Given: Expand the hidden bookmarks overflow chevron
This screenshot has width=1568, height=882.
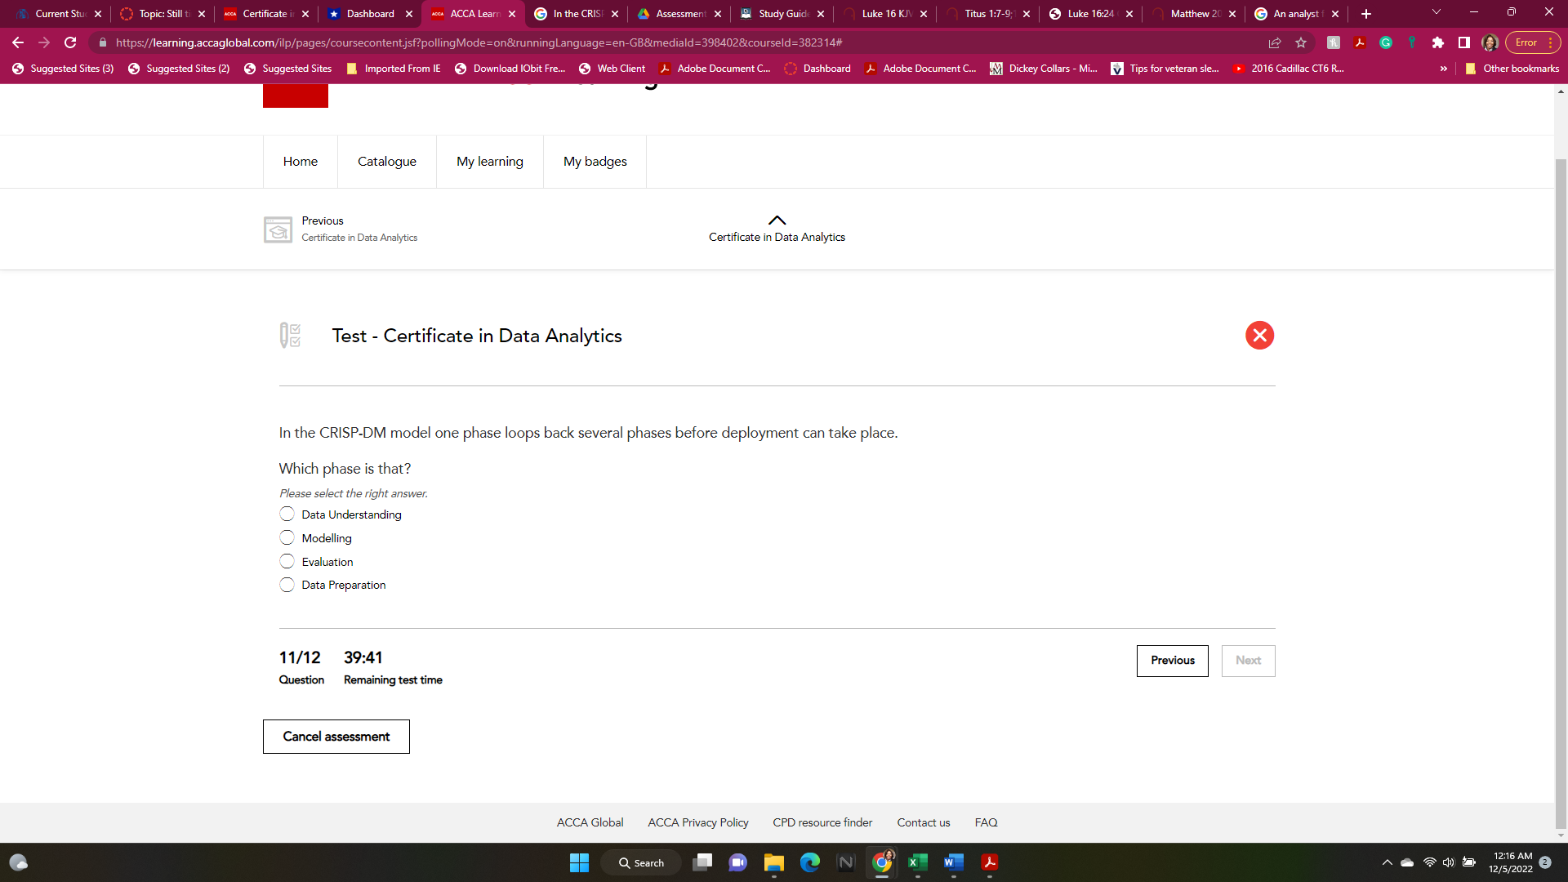Looking at the screenshot, I should (1443, 69).
